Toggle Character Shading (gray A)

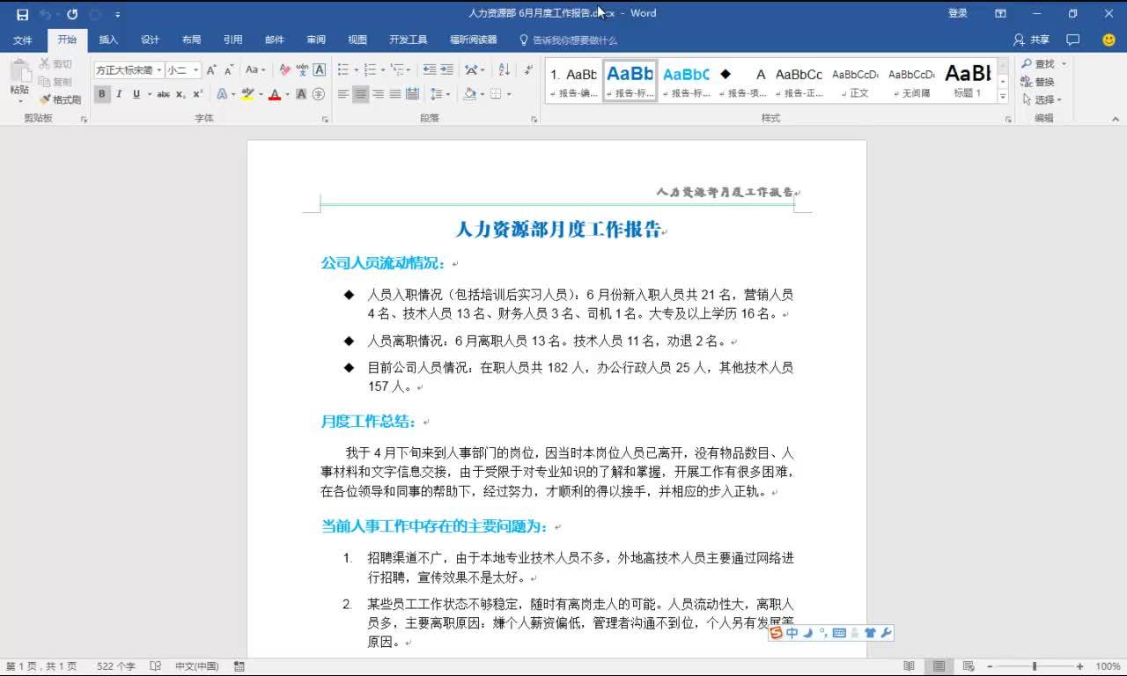coord(301,94)
